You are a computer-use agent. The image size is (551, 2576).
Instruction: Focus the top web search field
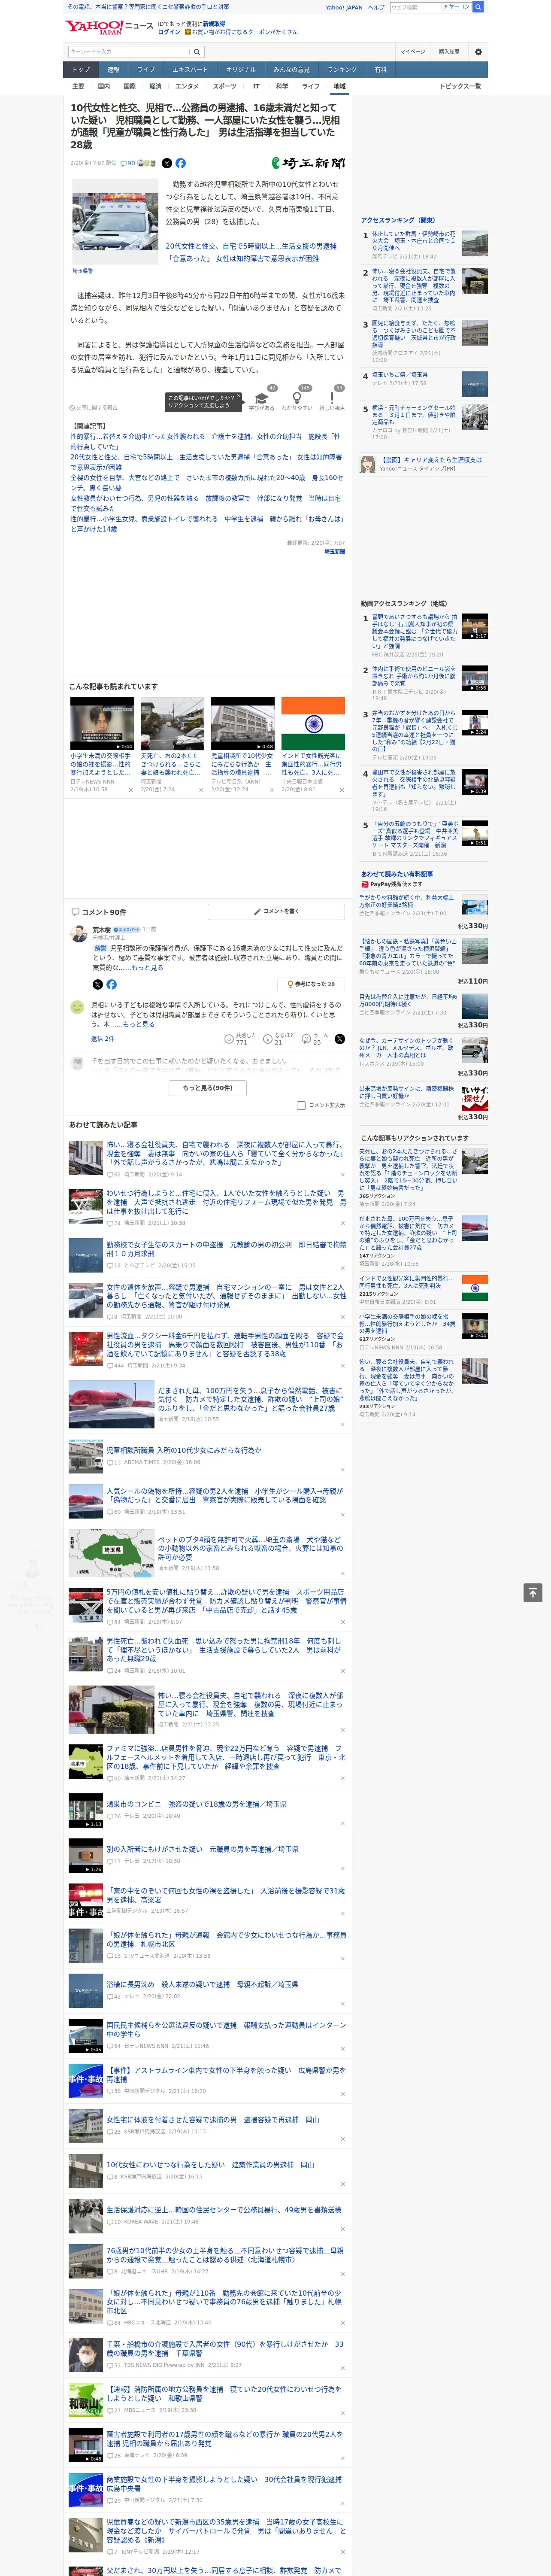click(x=416, y=7)
